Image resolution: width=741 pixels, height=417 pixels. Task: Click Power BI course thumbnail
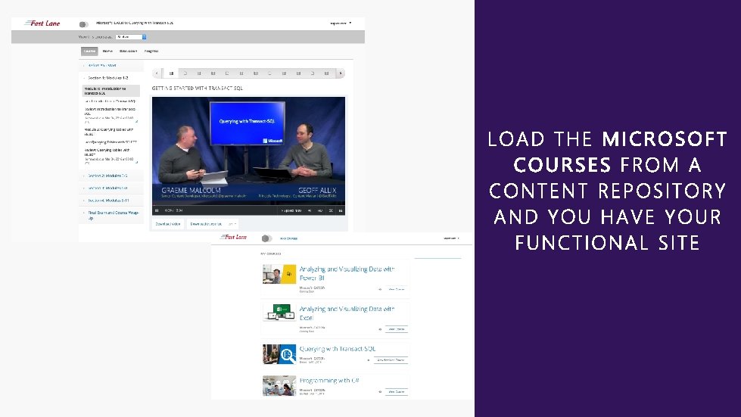pos(279,275)
